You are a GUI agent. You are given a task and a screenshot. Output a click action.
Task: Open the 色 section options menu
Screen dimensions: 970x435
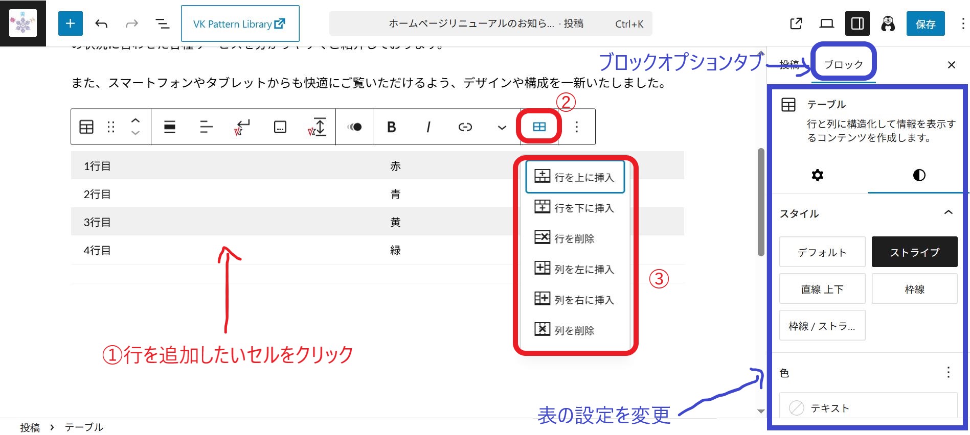pyautogui.click(x=948, y=373)
